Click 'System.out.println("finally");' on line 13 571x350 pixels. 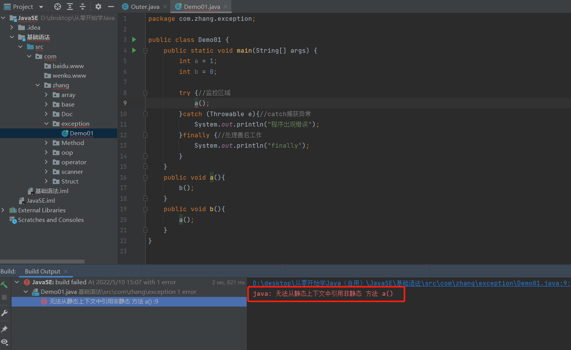click(x=252, y=145)
